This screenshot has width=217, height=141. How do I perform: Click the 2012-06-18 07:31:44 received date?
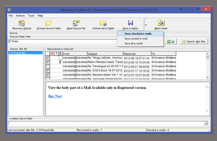pyautogui.click(x=137, y=58)
